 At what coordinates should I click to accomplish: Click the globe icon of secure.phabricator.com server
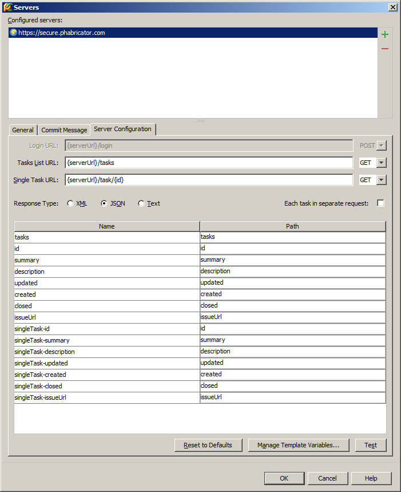13,32
